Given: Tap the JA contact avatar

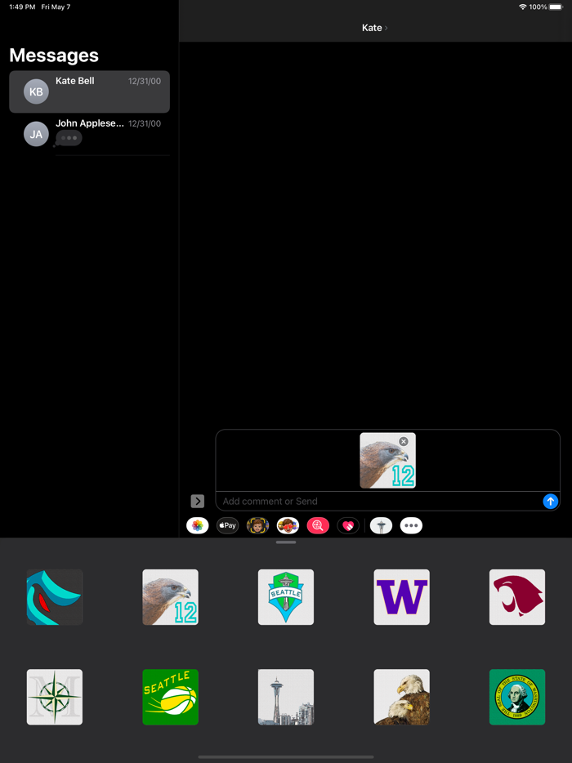Looking at the screenshot, I should 36,134.
